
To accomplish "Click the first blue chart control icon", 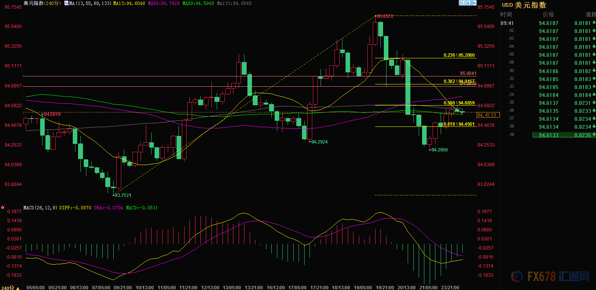I will pyautogui.click(x=461, y=3).
